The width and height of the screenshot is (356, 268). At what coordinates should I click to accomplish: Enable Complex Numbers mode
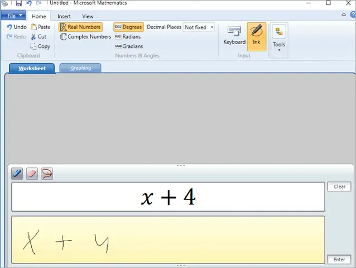coord(85,37)
